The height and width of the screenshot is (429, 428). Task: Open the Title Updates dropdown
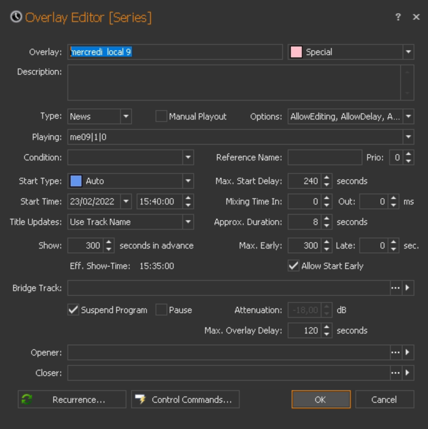188,222
